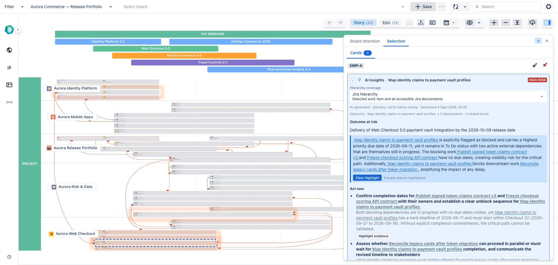Viewport: 558px width, 265px height.
Task: Select the Post-purchase Insights 2.4 bar
Action: click(x=276, y=69)
